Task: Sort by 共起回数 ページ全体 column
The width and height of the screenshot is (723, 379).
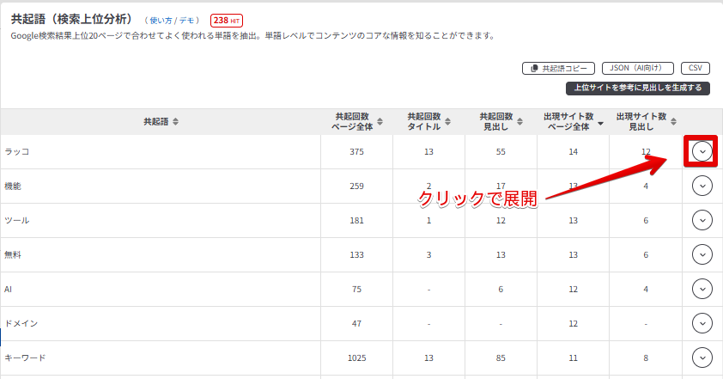Action: click(380, 122)
